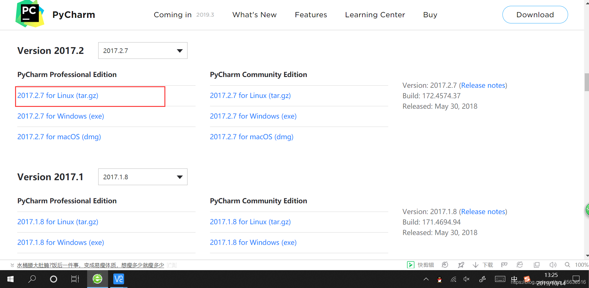Download Community 2017.2.7 for Windows (exe)
589x288 pixels.
pos(253,116)
